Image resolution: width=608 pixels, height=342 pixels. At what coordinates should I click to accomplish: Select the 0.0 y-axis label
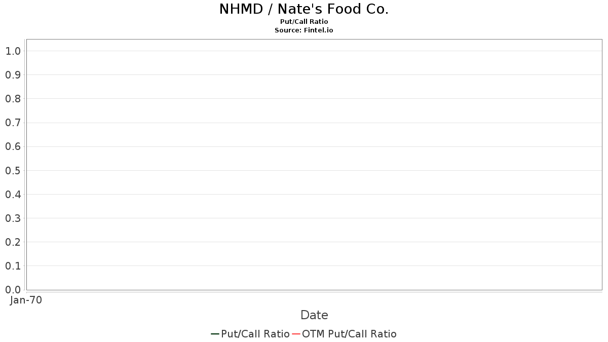click(x=13, y=290)
